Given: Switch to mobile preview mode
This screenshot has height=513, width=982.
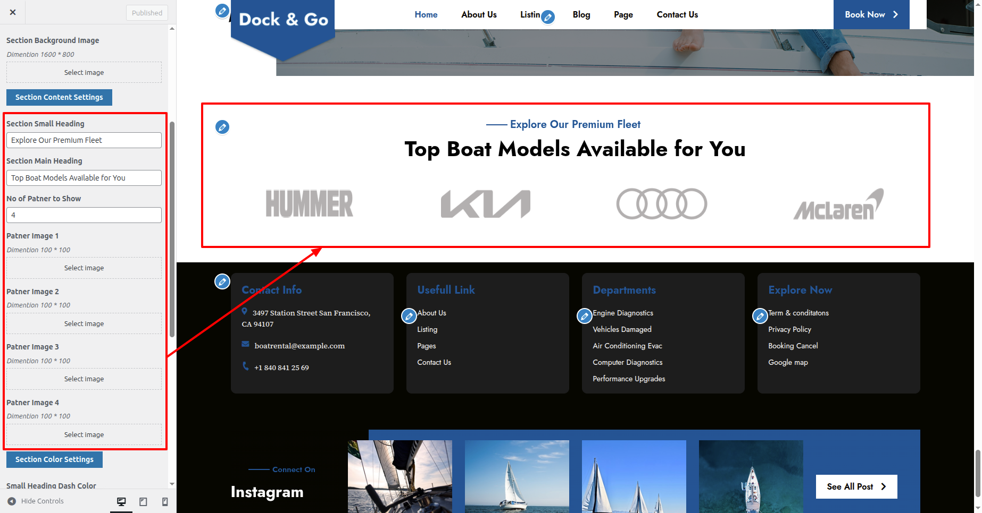Looking at the screenshot, I should [165, 501].
